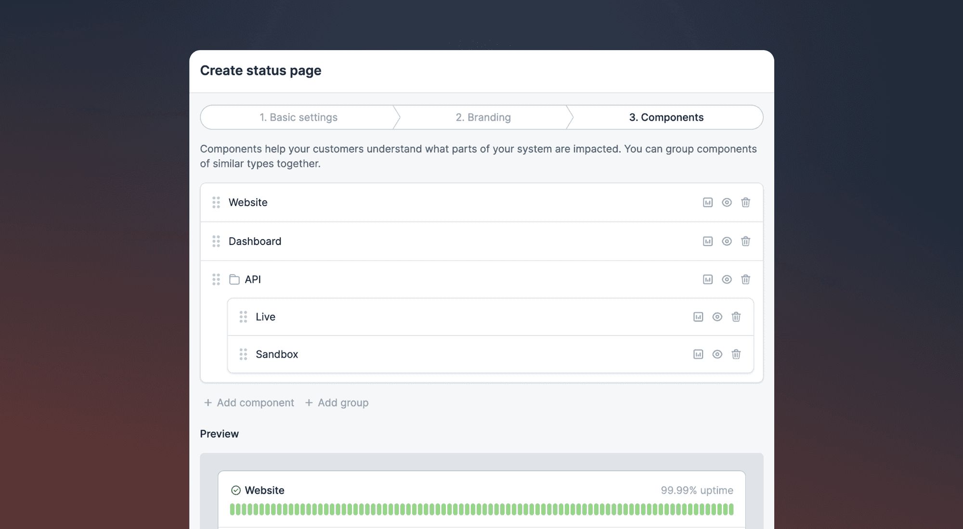Click the uptime chart icon for Website
963x529 pixels.
click(707, 203)
